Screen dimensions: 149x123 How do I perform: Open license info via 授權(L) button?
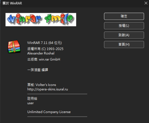click(x=124, y=26)
